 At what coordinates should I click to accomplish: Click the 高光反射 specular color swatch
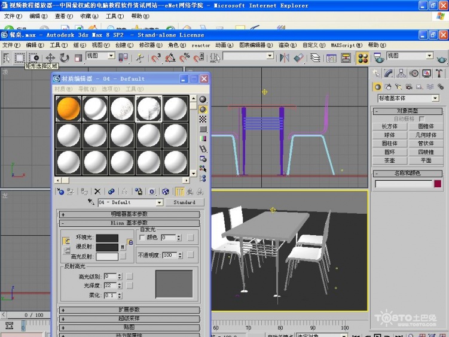coord(108,256)
